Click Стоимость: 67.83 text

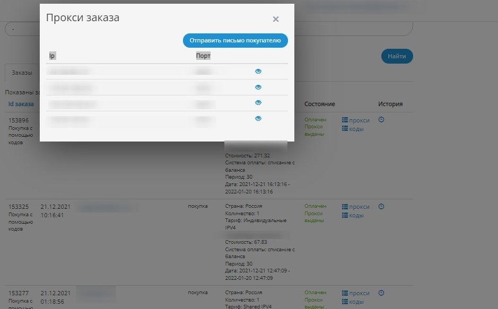pos(246,242)
